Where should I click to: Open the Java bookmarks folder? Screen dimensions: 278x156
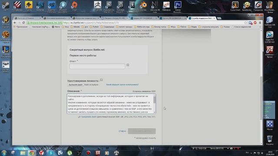pyautogui.click(x=85, y=27)
